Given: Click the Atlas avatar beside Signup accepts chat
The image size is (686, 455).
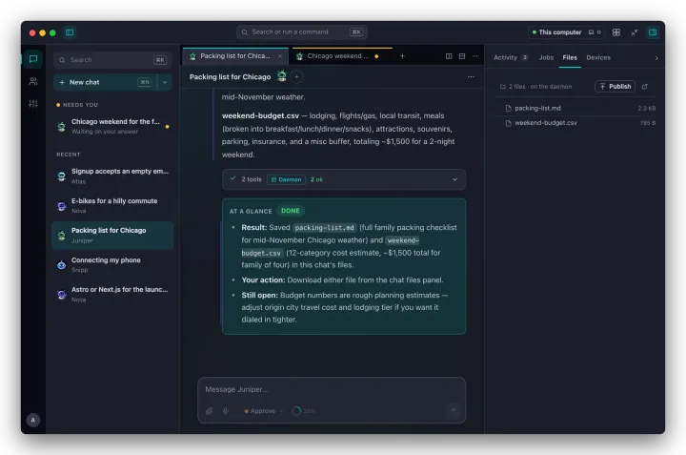Looking at the screenshot, I should tap(62, 176).
